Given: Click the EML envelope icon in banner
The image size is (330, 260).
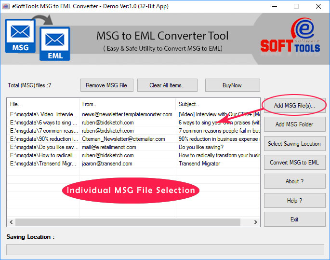Looking at the screenshot, I should pyautogui.click(x=55, y=43).
